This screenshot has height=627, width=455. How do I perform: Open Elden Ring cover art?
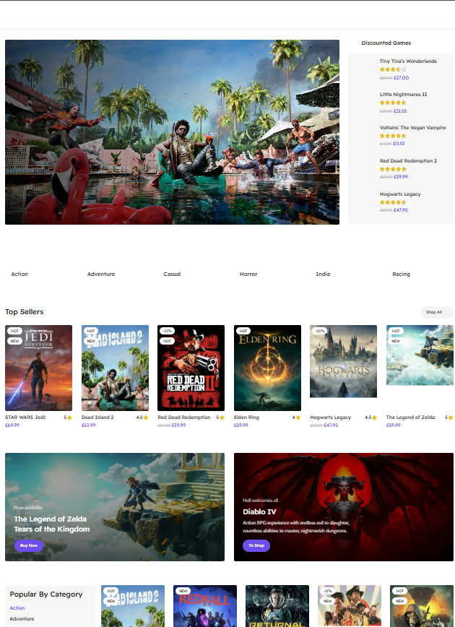(x=267, y=368)
